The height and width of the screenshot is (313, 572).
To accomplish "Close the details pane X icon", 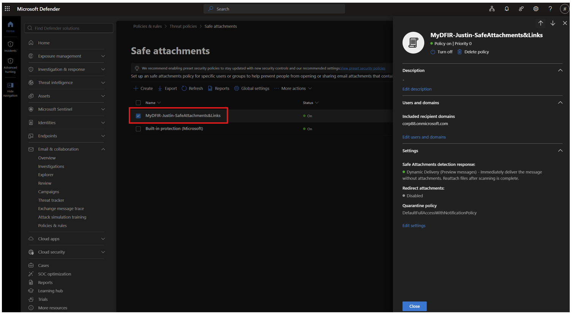I will coord(565,23).
